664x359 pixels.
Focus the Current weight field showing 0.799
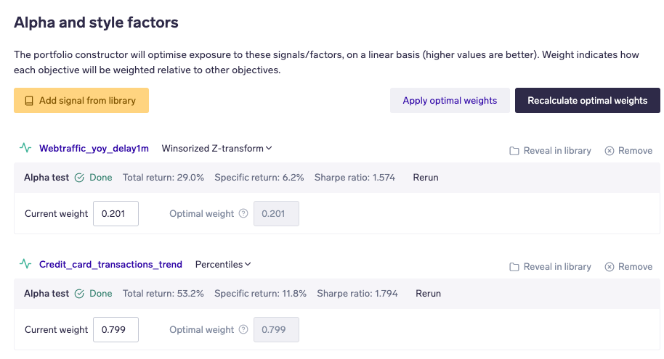pos(116,330)
